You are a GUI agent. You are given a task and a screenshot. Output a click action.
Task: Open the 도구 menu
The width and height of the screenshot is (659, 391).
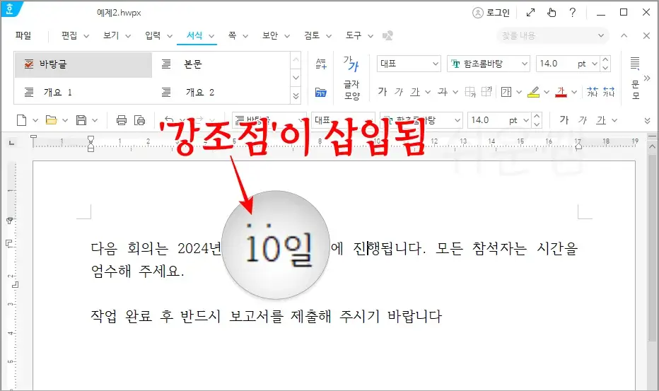coord(354,36)
